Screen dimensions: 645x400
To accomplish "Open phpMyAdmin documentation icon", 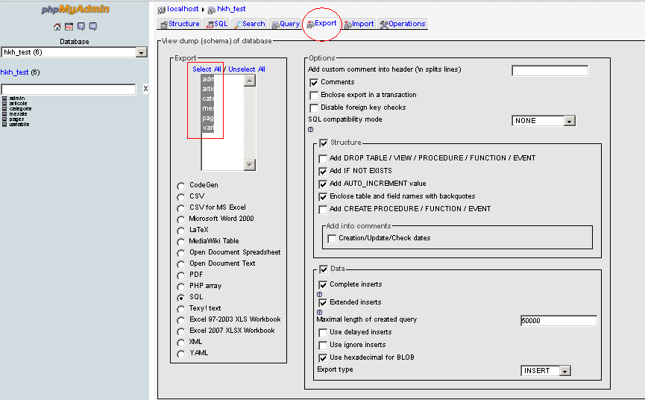I will 81,27.
